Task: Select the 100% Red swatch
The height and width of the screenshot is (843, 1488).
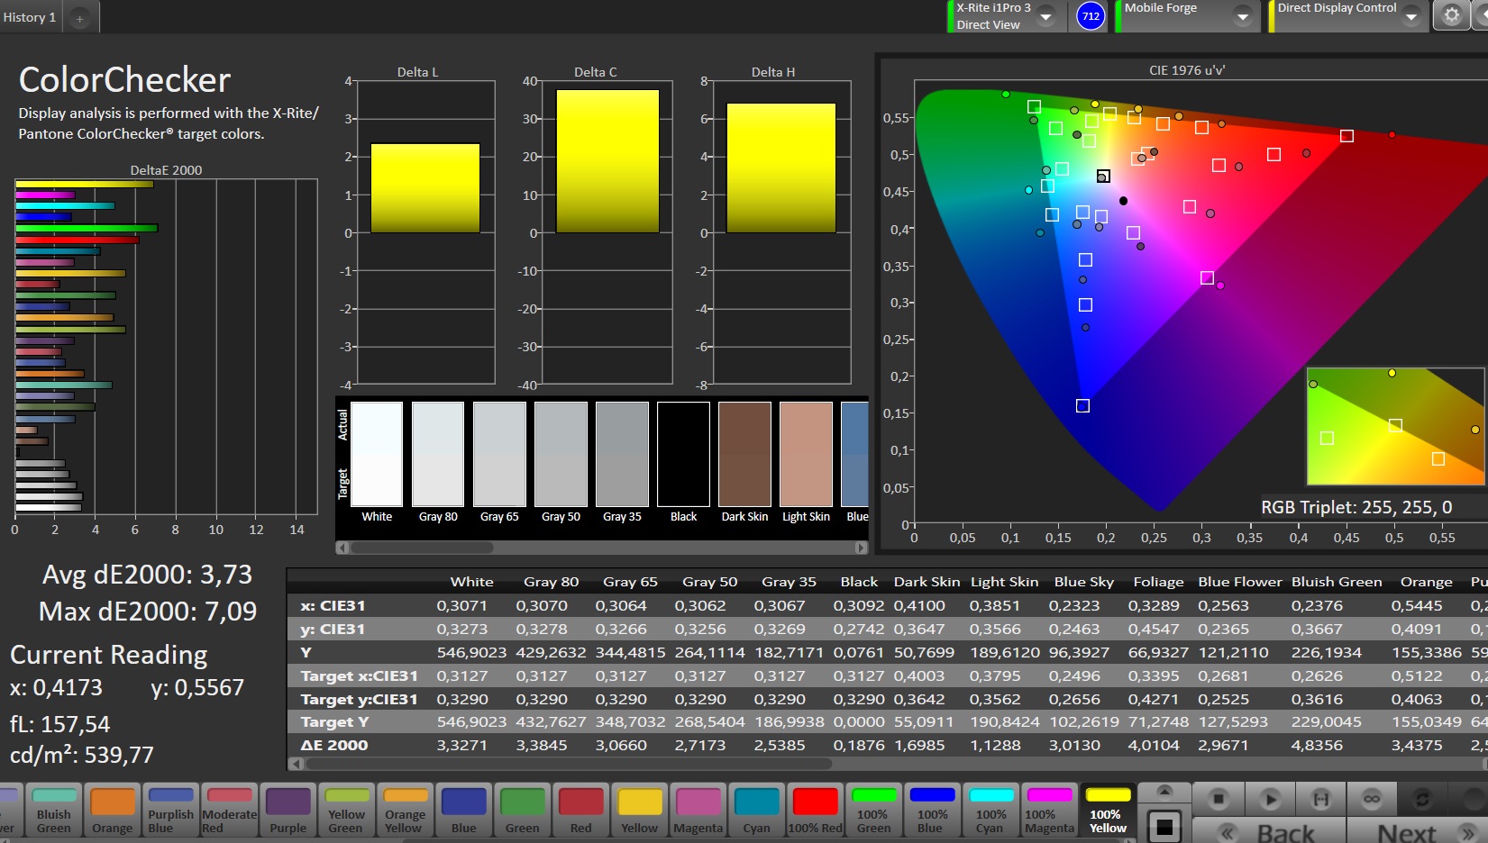Action: [816, 810]
